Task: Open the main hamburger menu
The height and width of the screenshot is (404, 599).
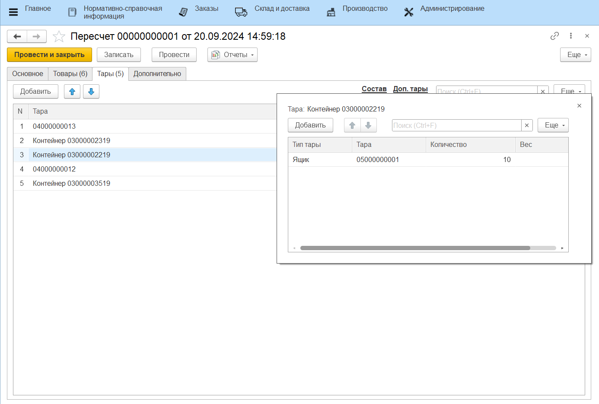Action: pos(13,12)
